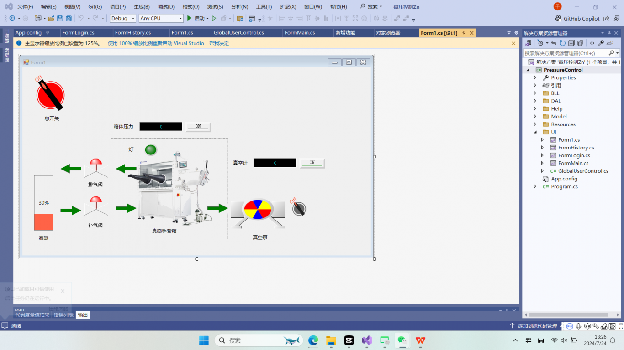This screenshot has width=624, height=350.
Task: Open the 调试(D) menu
Action: (166, 7)
